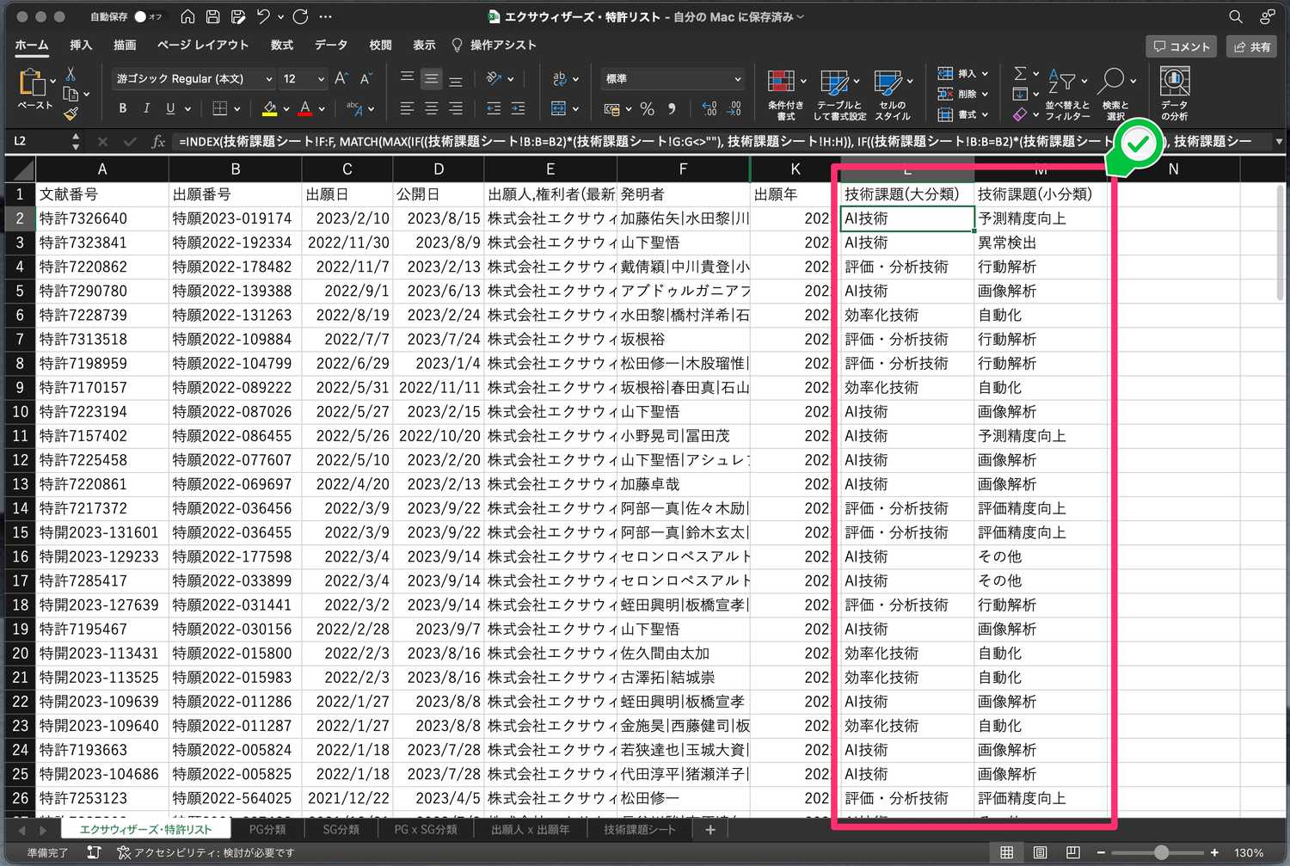Toggle the 自動保存 autosave switch
This screenshot has width=1290, height=866.
pyautogui.click(x=148, y=17)
